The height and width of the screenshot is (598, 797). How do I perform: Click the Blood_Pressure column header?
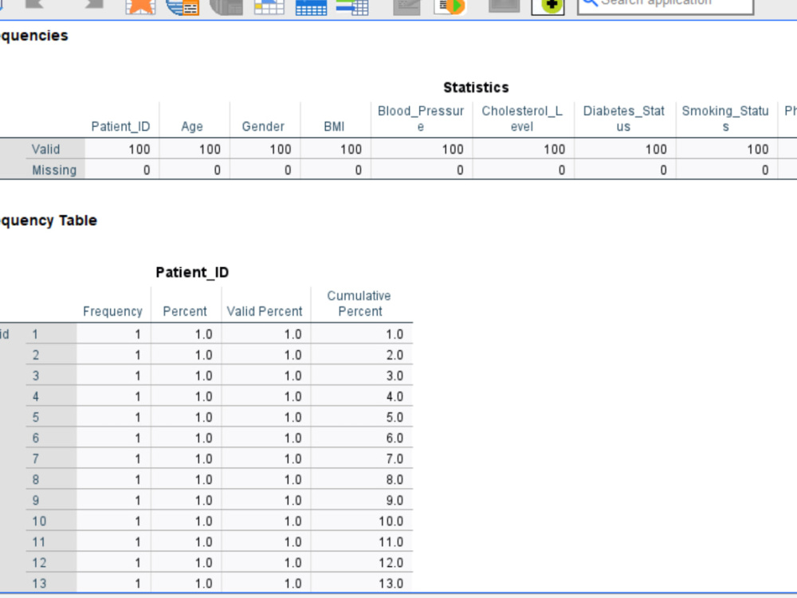[x=421, y=119]
